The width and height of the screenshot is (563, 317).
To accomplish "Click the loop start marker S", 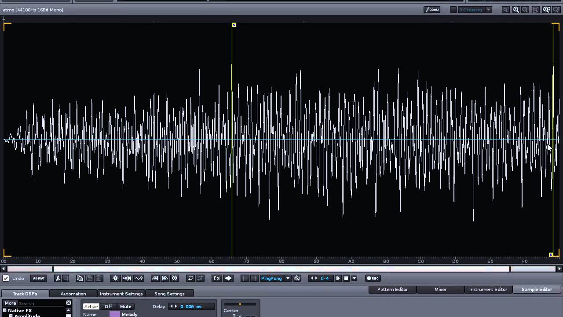I will point(234,25).
